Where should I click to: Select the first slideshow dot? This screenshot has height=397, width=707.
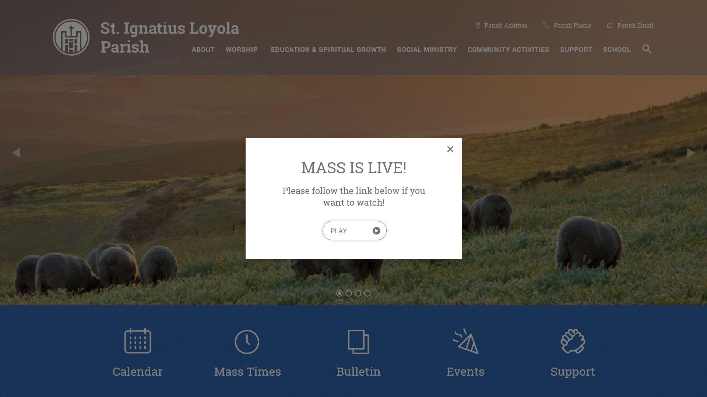coord(340,293)
